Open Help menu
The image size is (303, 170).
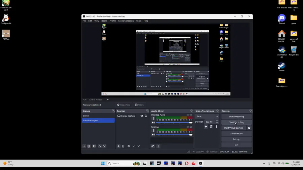pos(146,21)
